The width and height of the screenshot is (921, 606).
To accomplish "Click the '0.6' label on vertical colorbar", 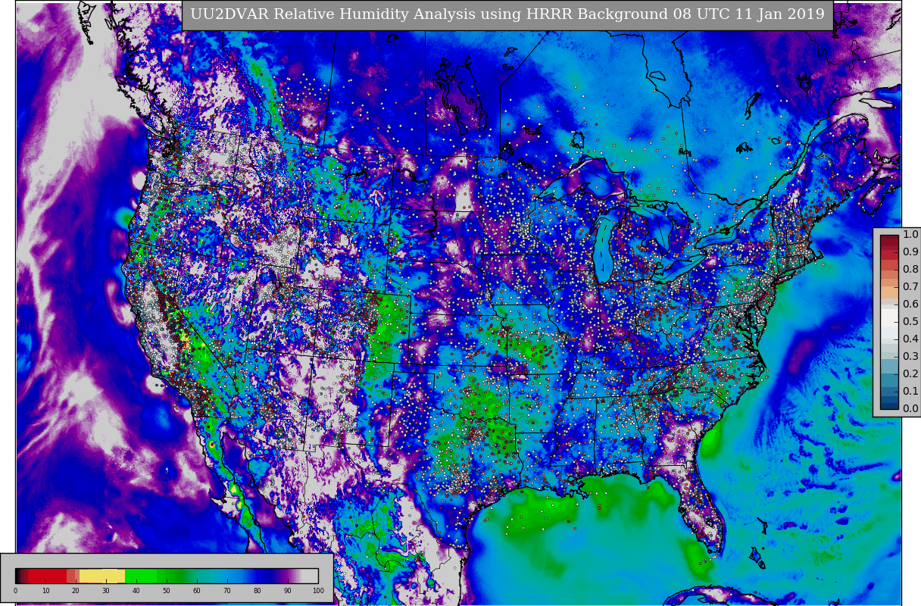I will point(910,305).
